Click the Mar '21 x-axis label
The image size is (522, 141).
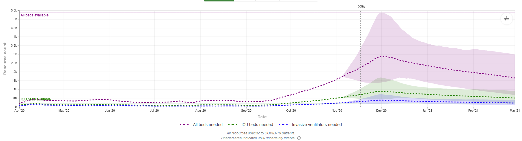point(514,110)
